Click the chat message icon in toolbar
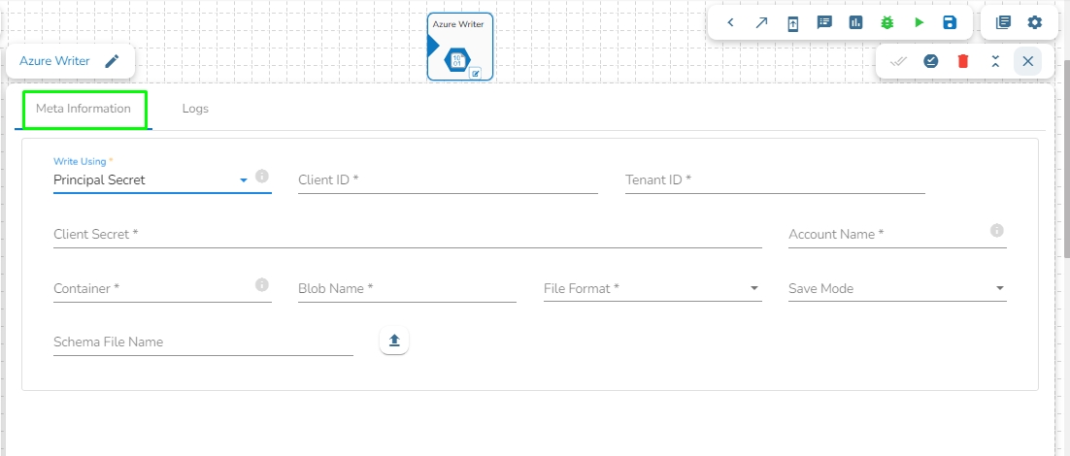This screenshot has height=456, width=1070. click(x=824, y=22)
